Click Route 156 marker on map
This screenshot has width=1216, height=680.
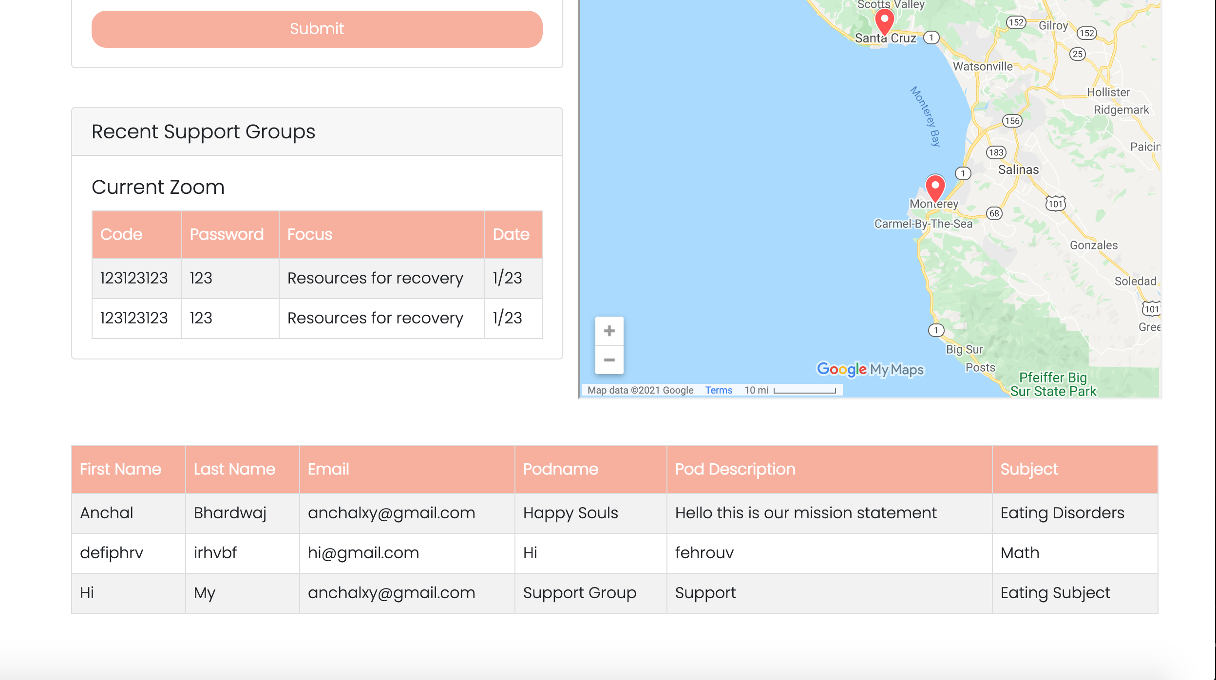tap(1012, 121)
